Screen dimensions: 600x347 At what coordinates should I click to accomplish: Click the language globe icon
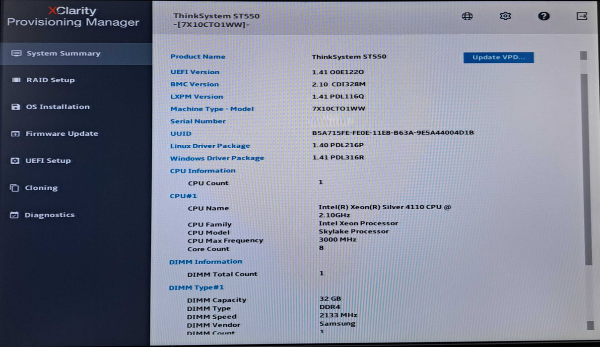tap(467, 16)
